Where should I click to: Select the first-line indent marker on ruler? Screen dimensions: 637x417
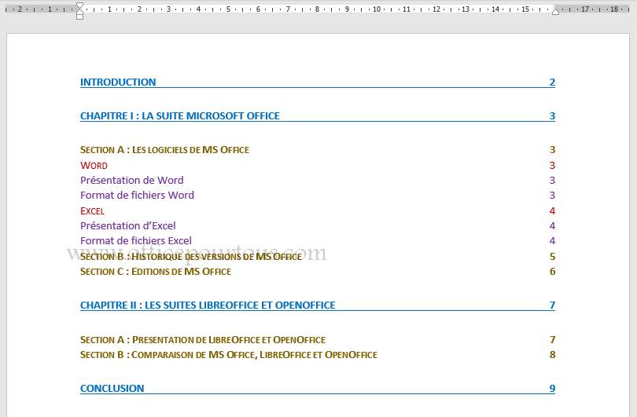79,5
